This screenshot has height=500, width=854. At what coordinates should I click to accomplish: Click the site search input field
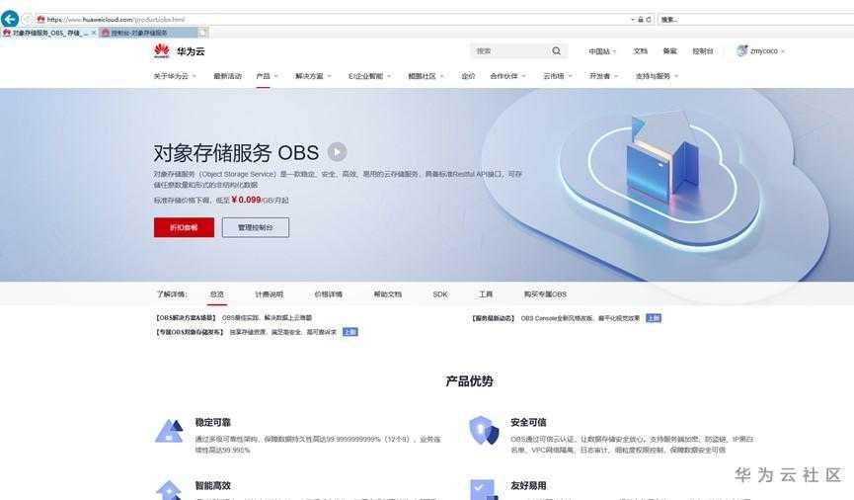(x=509, y=50)
